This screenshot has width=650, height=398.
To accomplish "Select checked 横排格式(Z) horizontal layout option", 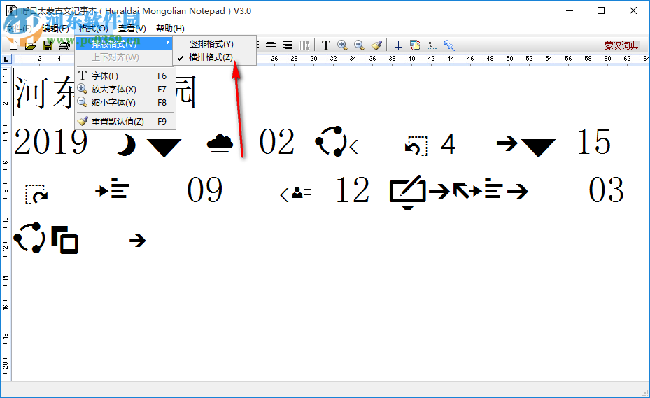I will coord(211,57).
